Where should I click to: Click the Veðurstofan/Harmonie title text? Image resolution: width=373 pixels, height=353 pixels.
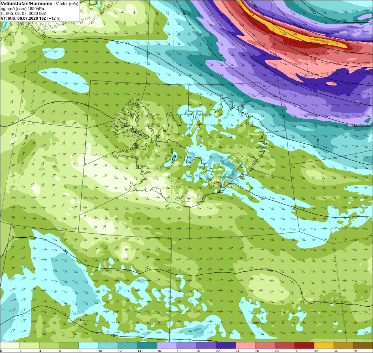[26, 4]
